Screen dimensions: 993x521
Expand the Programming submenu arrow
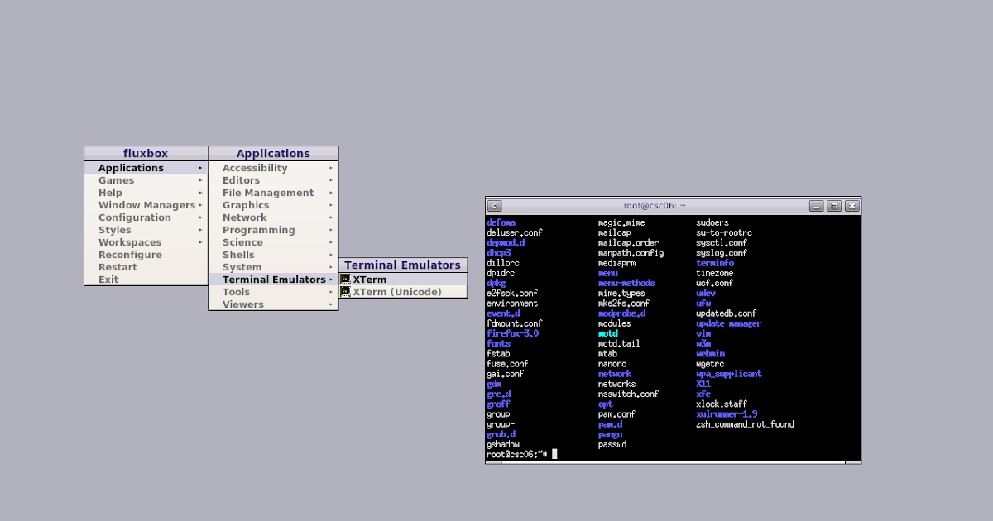click(331, 230)
